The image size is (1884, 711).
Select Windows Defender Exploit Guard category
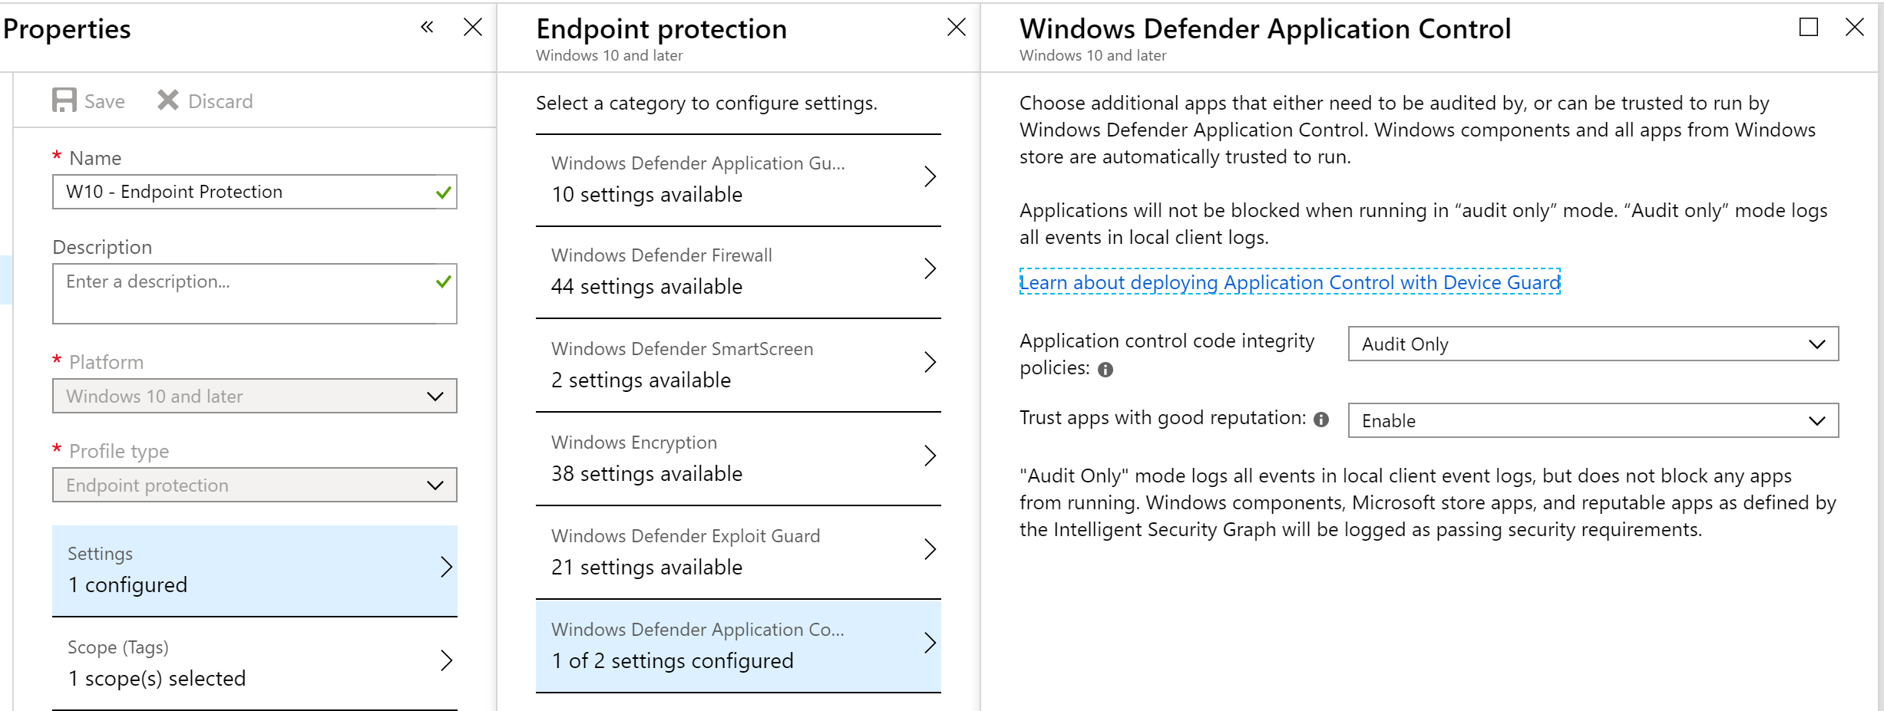[738, 552]
